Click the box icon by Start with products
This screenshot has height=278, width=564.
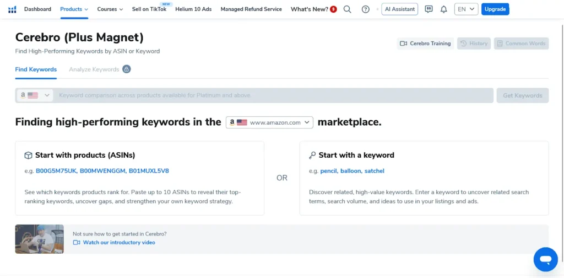pyautogui.click(x=29, y=155)
